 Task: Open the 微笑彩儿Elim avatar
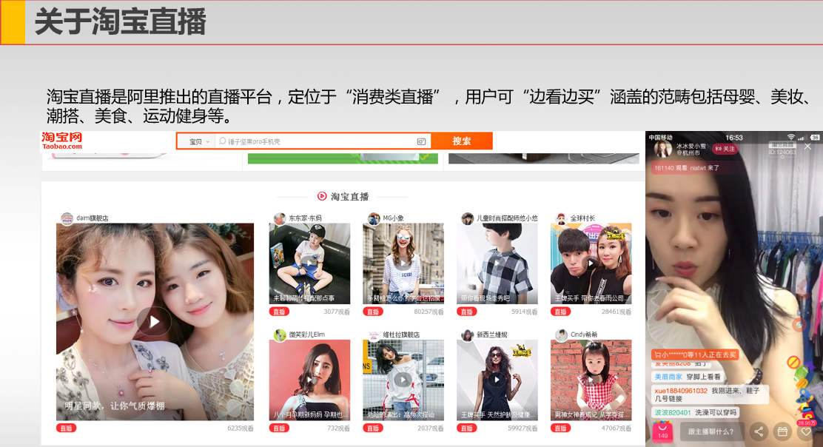click(x=280, y=335)
